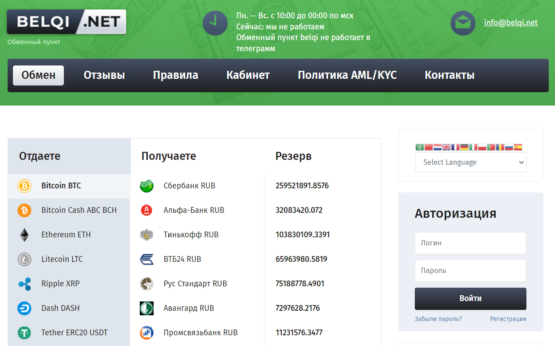Choose Сбербанк RUB in Получаете list

pyautogui.click(x=189, y=186)
